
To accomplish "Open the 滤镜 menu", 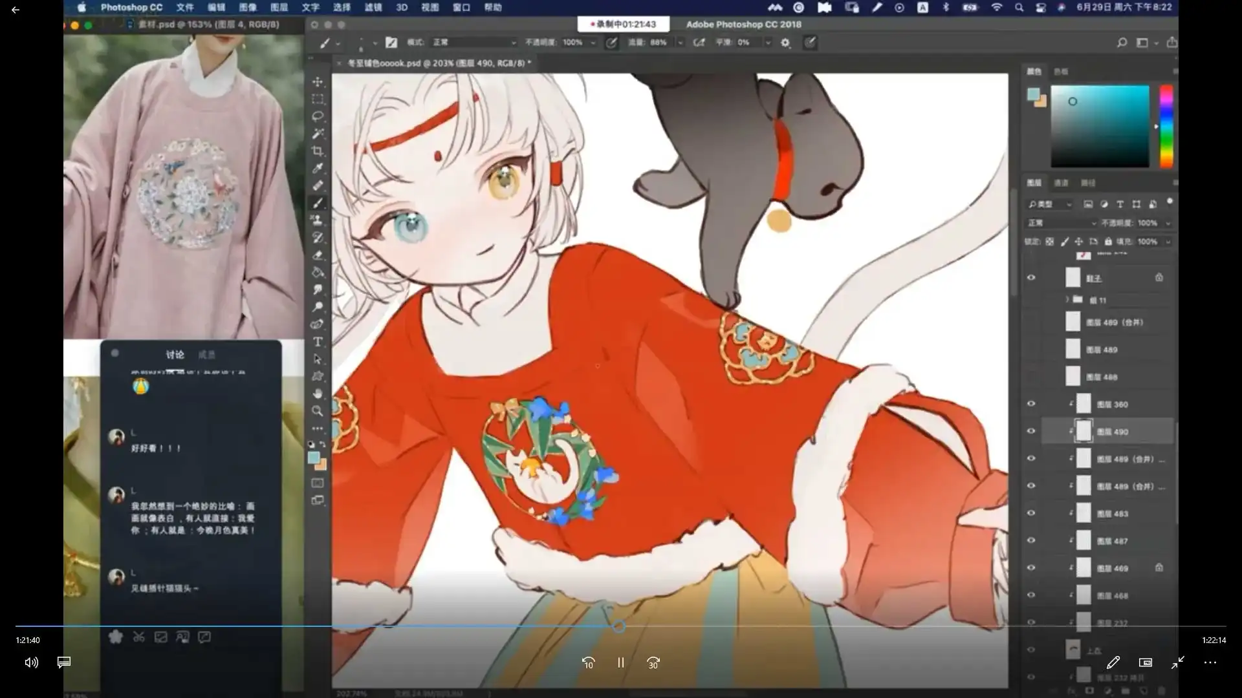I will tap(373, 8).
